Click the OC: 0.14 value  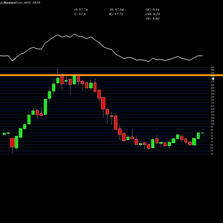coord(153,10)
